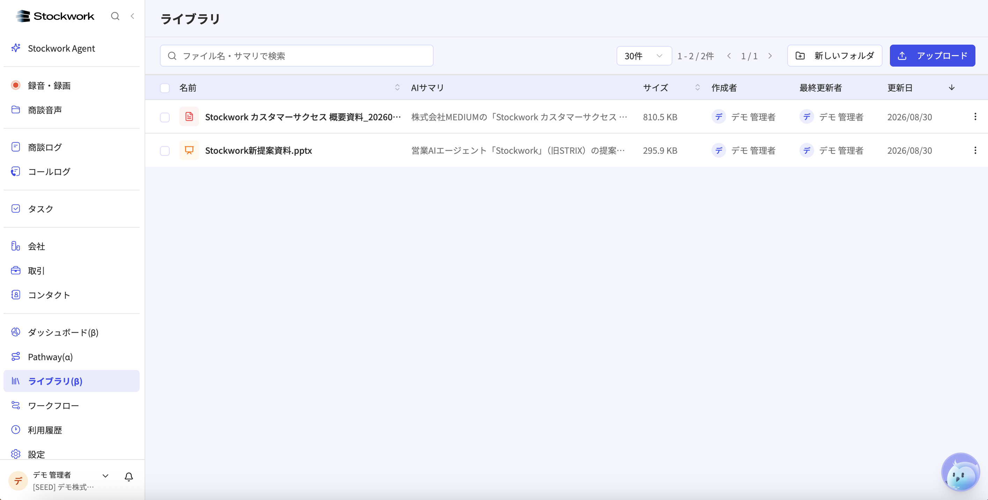Expand the デモ 管理者 account menu
This screenshot has width=988, height=500.
(105, 476)
